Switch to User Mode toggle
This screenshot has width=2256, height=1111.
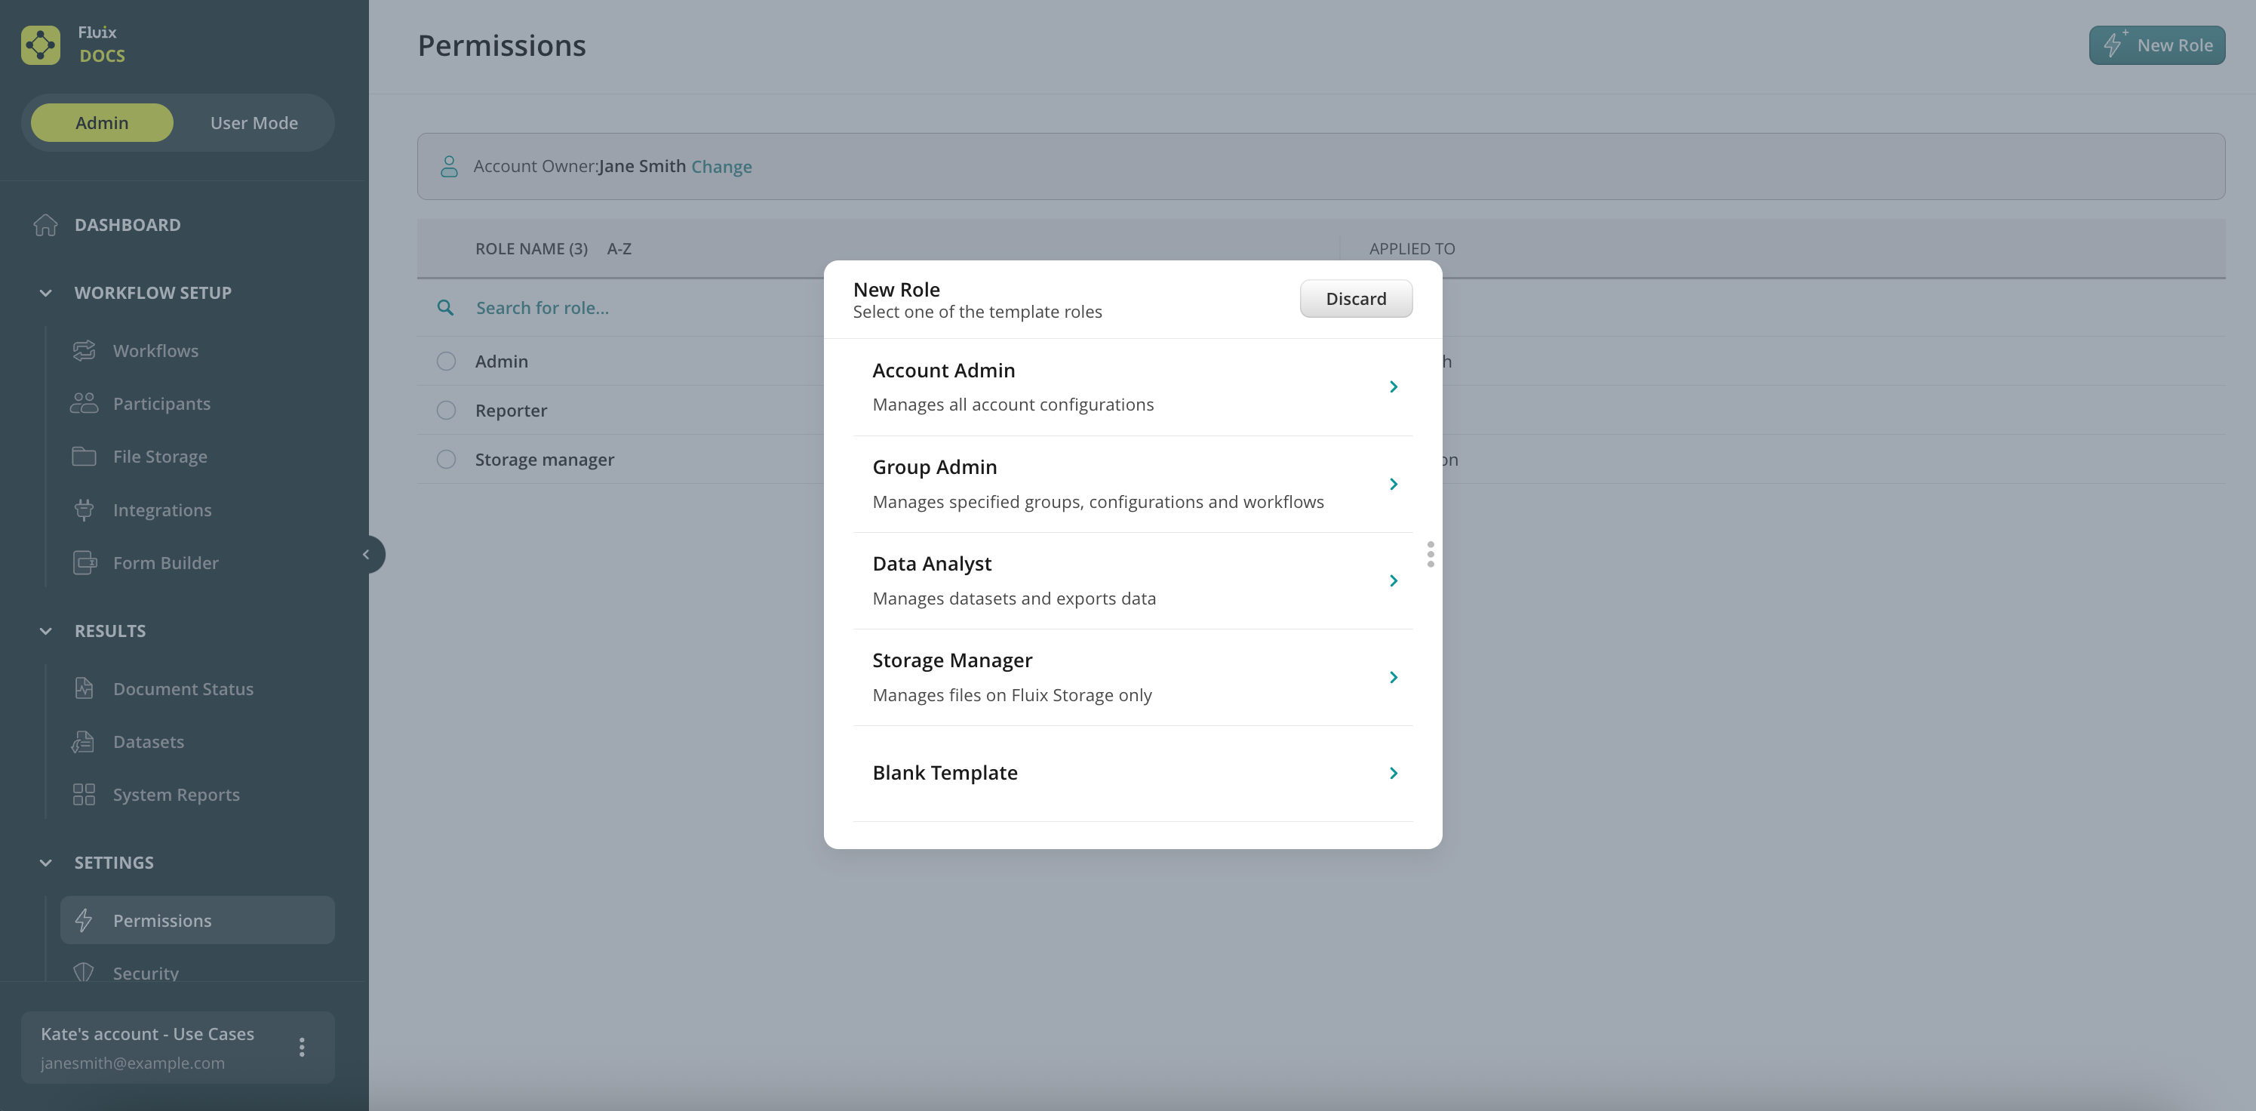254,123
